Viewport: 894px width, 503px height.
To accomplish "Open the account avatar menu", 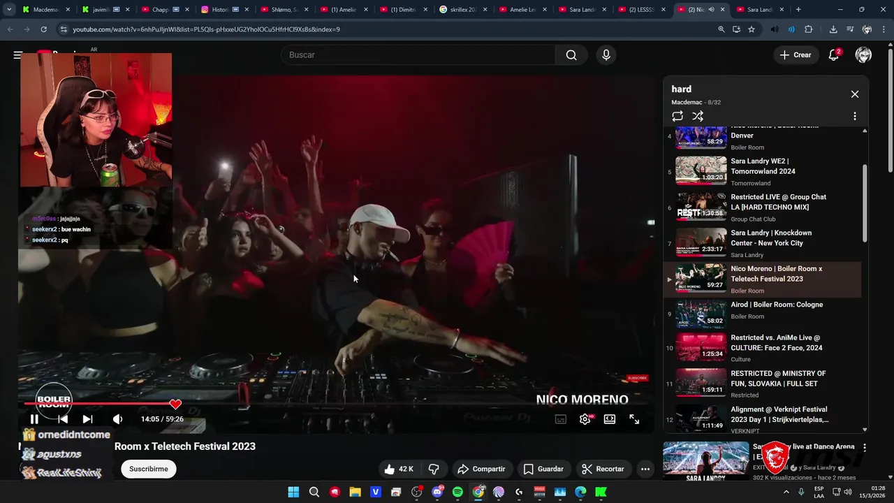I will [863, 55].
